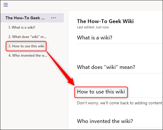The width and height of the screenshot is (163, 130).
Task: Click the Last edited: Just now label
Action: pos(93,27)
